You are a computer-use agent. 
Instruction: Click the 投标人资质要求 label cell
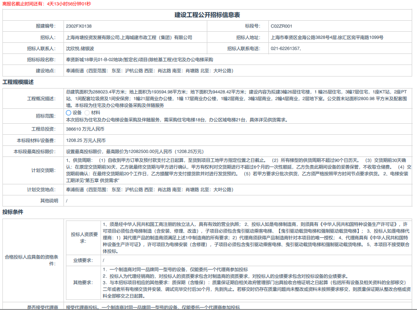click(84, 237)
